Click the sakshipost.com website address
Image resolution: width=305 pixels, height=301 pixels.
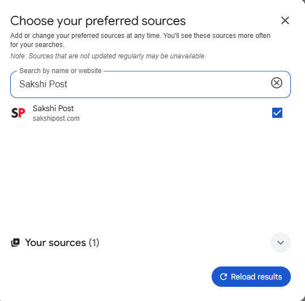click(x=56, y=118)
